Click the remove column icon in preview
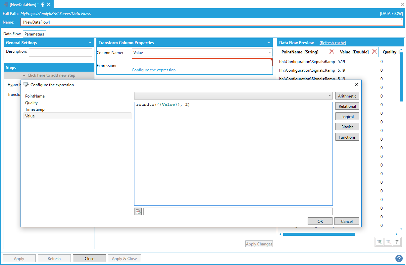This screenshot has width=406, height=265. (x=388, y=242)
